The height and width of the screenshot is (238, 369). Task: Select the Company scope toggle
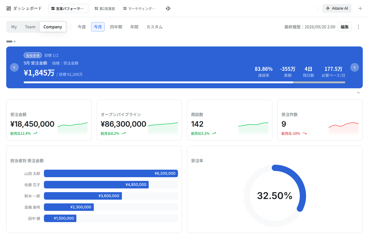[x=53, y=27]
